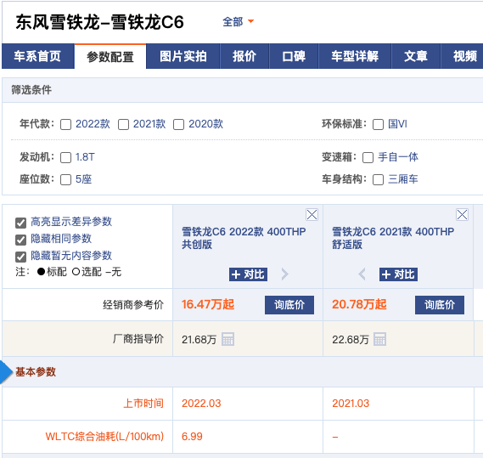The width and height of the screenshot is (483, 458).
Task: Go to the 车系首页 tab
Action: tap(38, 56)
